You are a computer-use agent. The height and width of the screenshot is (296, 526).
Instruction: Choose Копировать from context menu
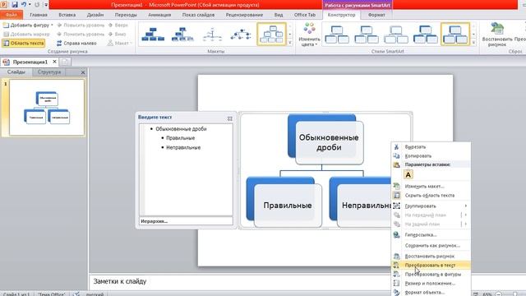tap(431, 156)
